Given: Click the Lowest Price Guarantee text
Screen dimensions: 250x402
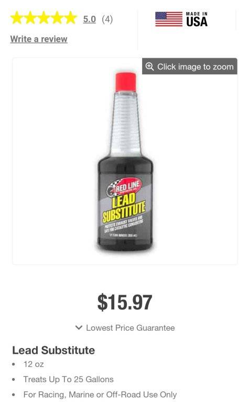Looking at the screenshot, I should tap(131, 328).
